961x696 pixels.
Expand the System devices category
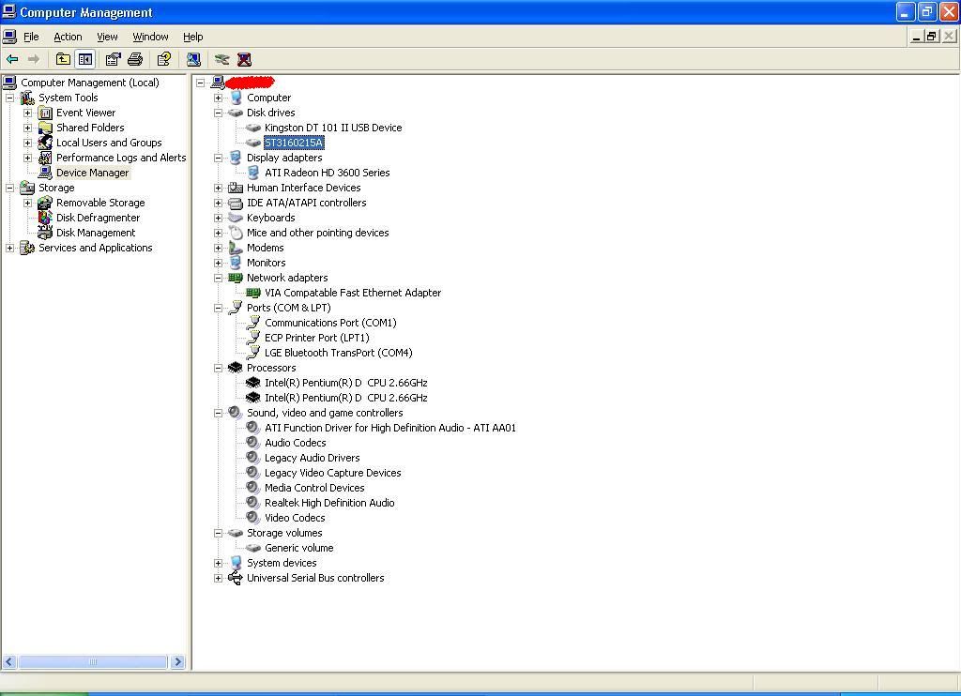click(x=218, y=563)
